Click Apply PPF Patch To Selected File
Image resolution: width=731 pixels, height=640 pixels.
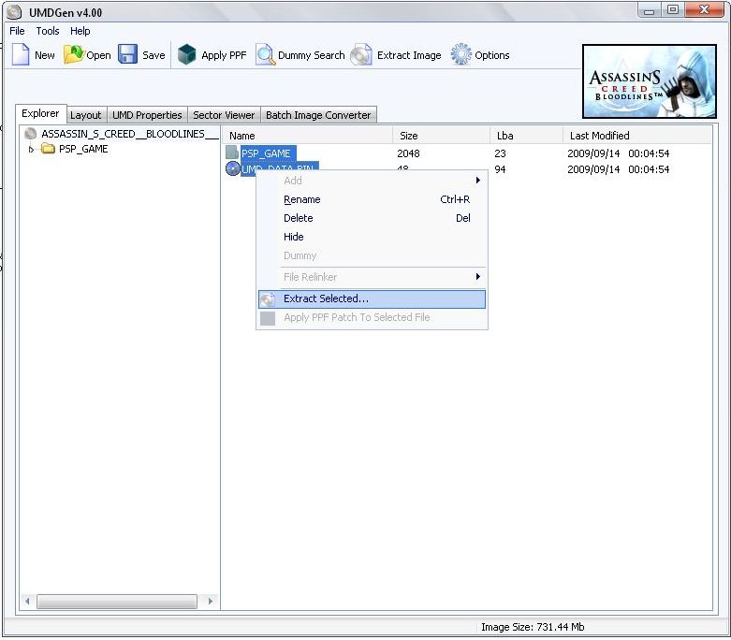click(372, 317)
